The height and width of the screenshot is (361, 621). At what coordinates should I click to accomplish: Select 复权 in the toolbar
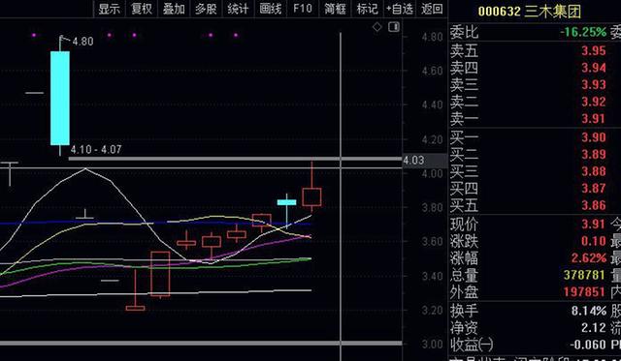[x=142, y=9]
